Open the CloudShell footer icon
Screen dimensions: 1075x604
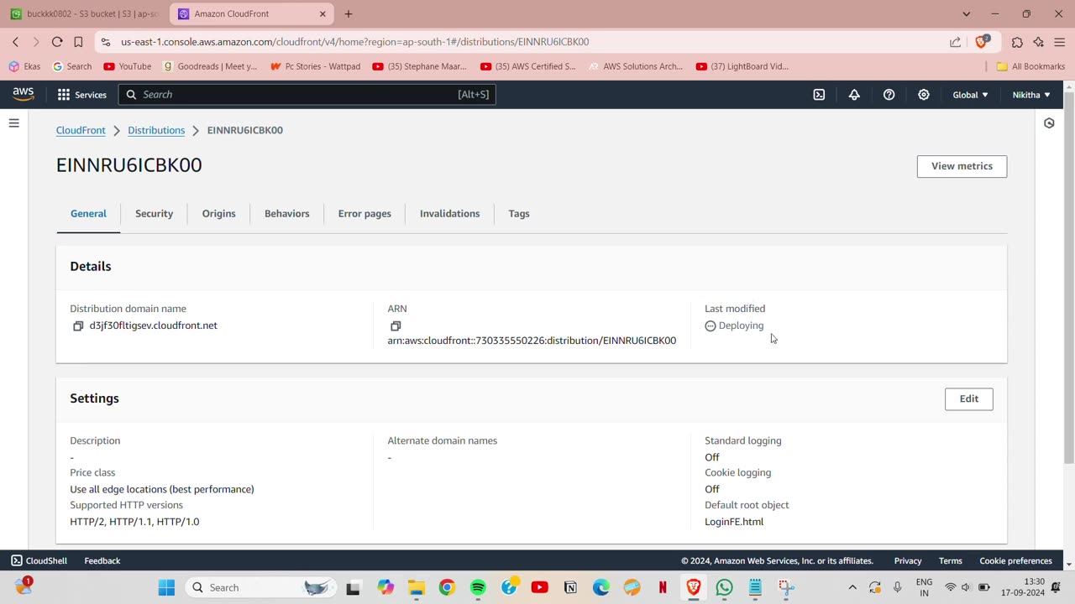coord(17,560)
